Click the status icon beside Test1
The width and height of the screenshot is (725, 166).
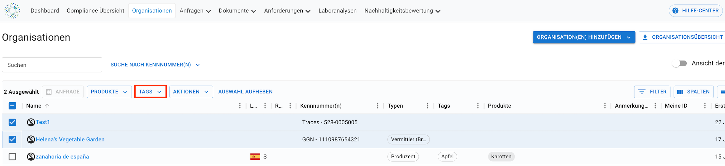coord(31,122)
